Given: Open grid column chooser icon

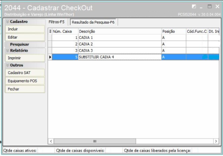Looking at the screenshot, I should pyautogui.click(x=50, y=31).
